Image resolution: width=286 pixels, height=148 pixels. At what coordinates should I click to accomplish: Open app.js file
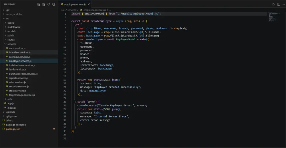(29, 104)
